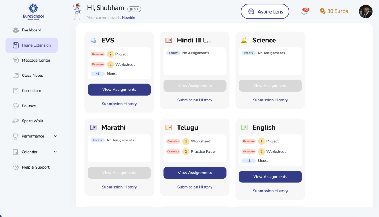This screenshot has height=217, width=379.
Task: Open the notifications bell icon
Action: click(x=305, y=12)
